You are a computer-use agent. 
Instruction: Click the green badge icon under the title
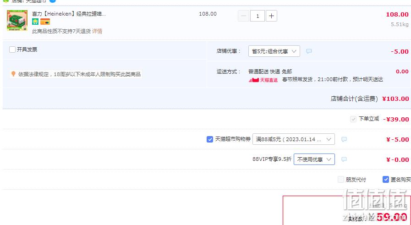pos(35,22)
